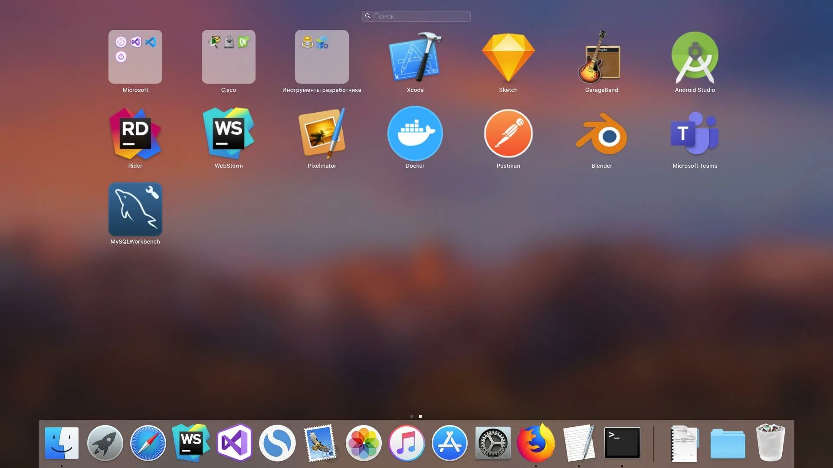The height and width of the screenshot is (468, 833).
Task: Open Finder from the Dock
Action: coord(62,443)
